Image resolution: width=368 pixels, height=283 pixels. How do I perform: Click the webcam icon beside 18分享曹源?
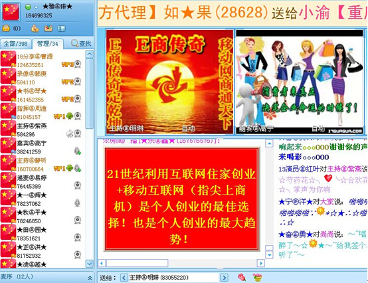[78, 64]
